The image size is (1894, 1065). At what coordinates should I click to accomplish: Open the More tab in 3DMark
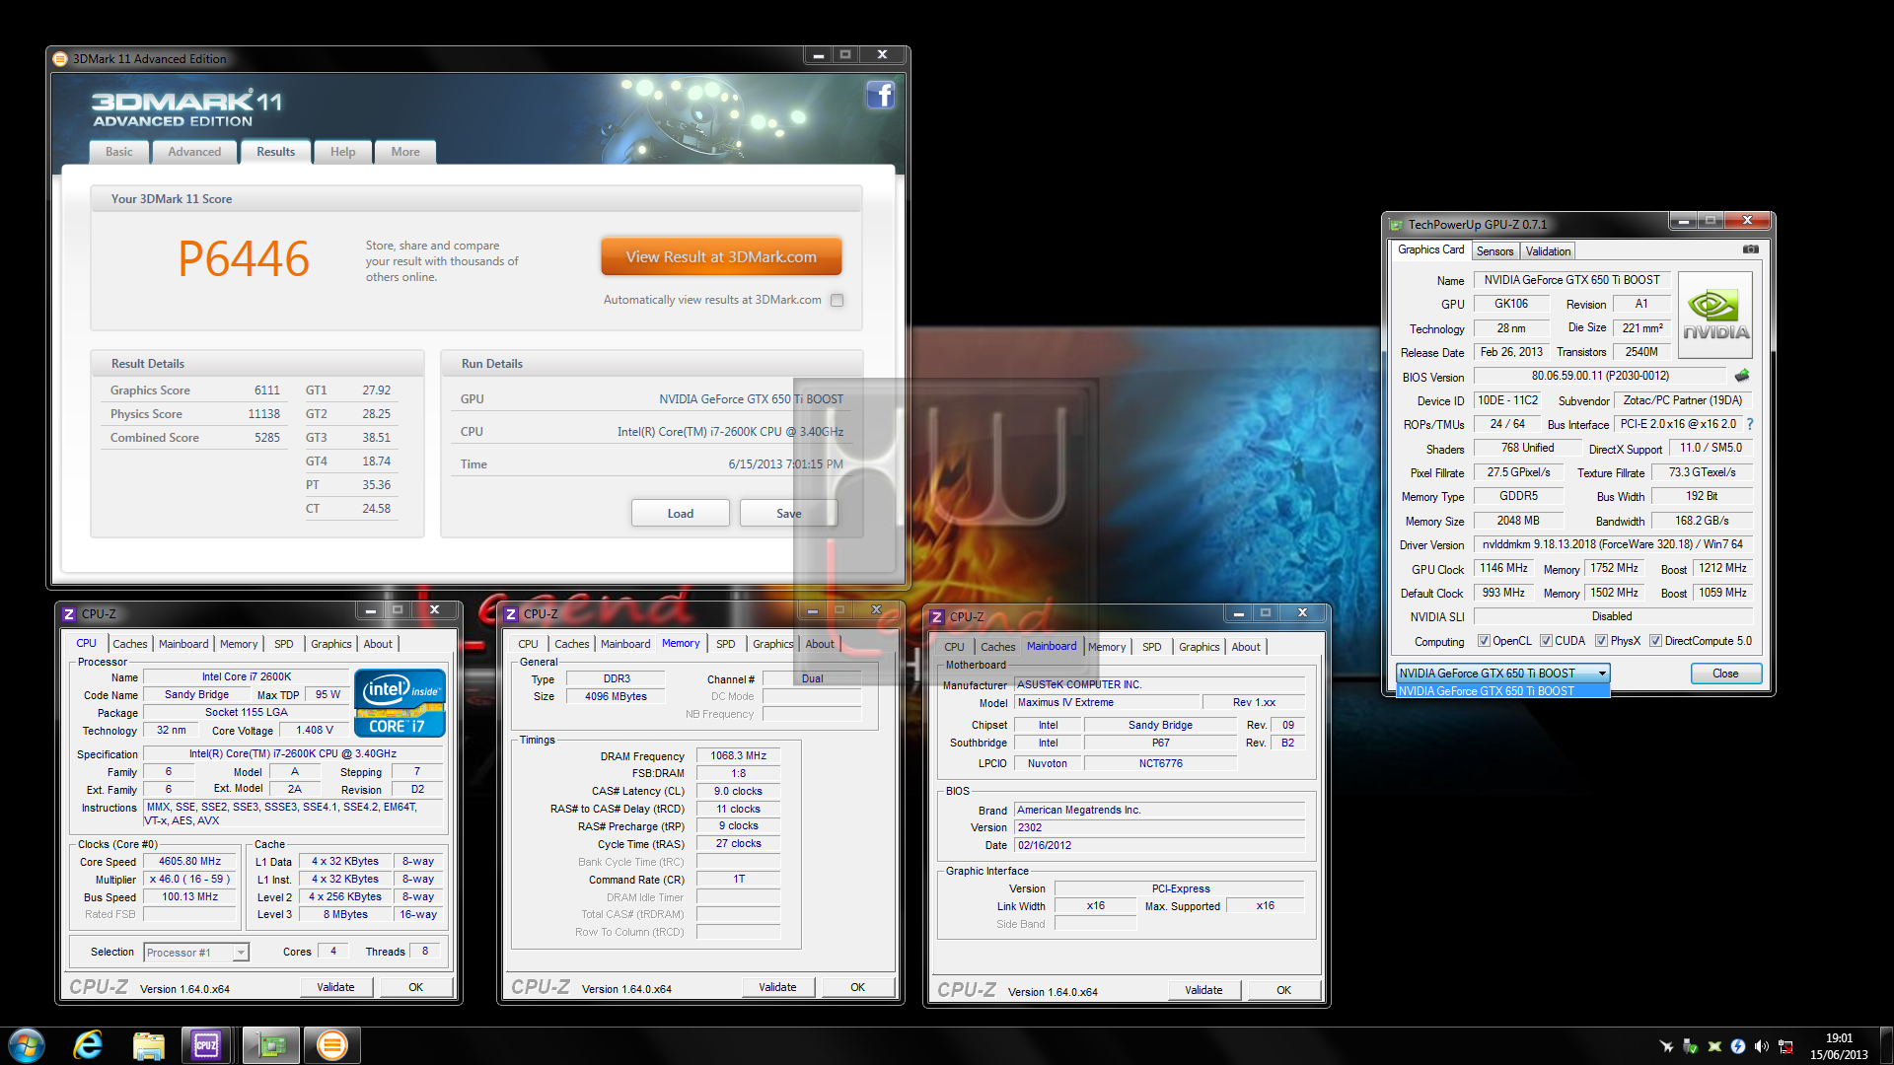coord(405,152)
